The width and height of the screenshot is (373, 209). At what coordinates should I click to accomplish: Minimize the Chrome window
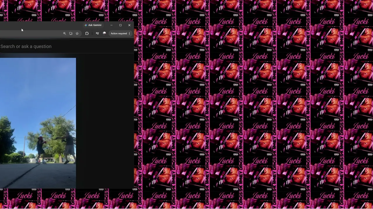(111, 25)
